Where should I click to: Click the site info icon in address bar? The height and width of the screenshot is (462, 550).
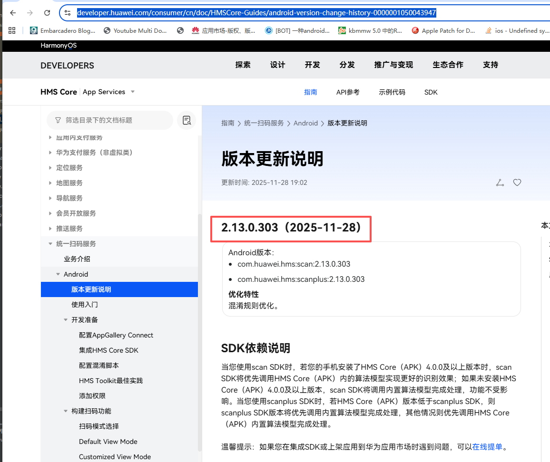[x=68, y=13]
